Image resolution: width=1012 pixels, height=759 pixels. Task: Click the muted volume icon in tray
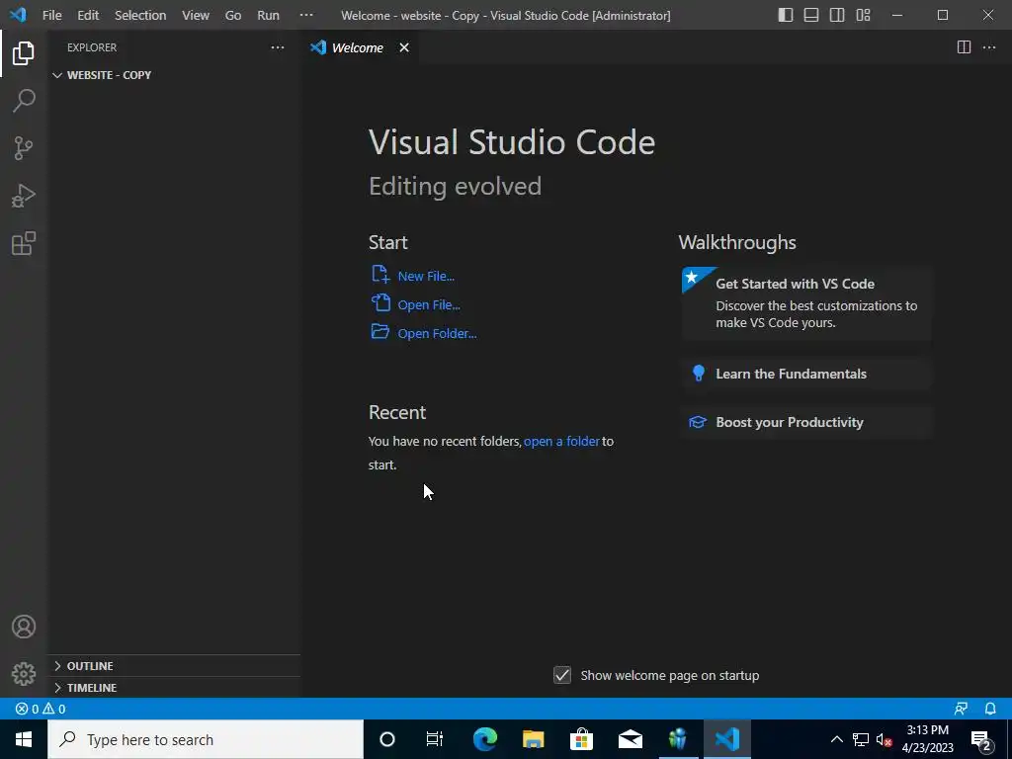(884, 739)
